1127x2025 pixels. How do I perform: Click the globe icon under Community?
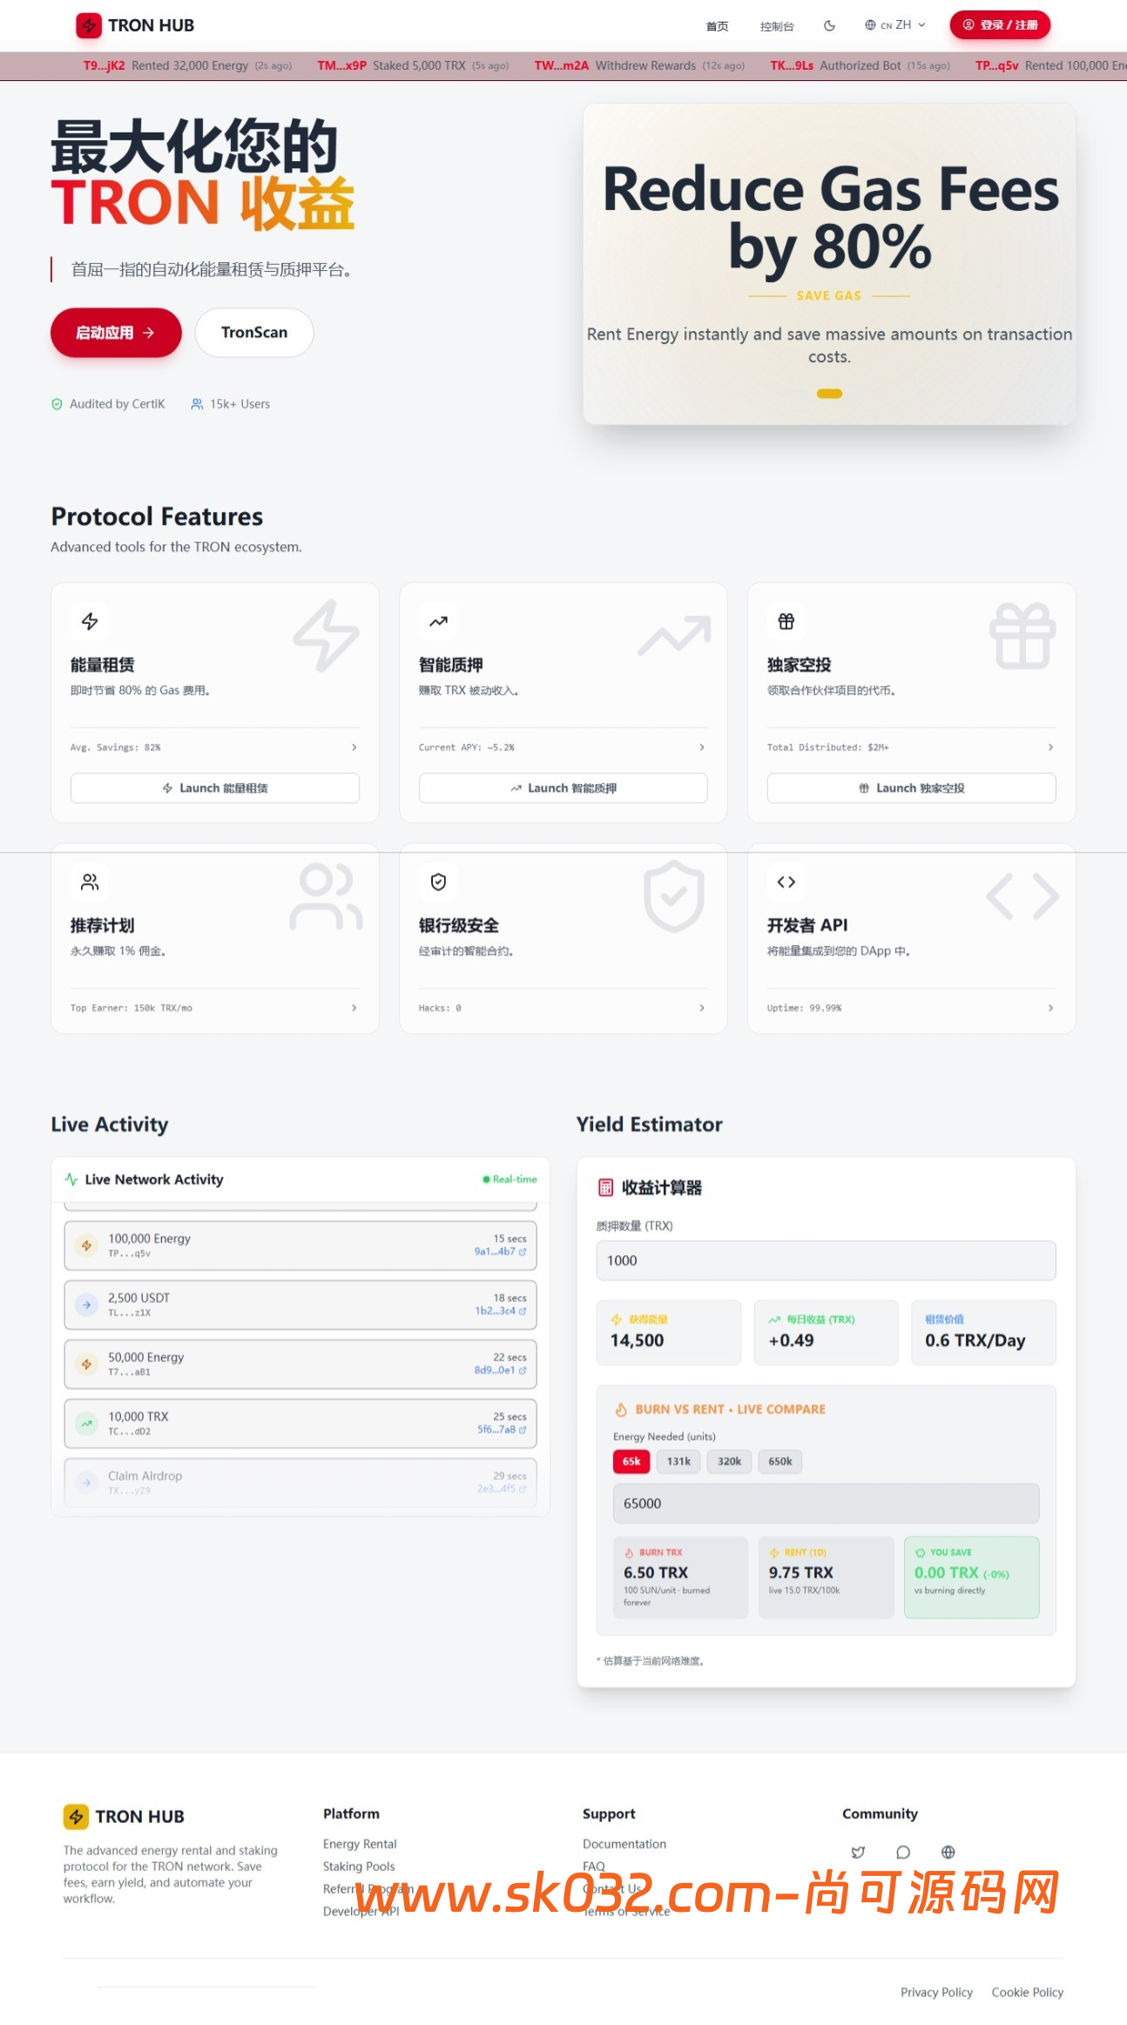[948, 1853]
